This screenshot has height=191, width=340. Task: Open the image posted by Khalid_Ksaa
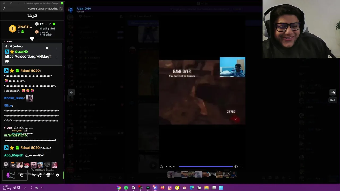pos(29,98)
